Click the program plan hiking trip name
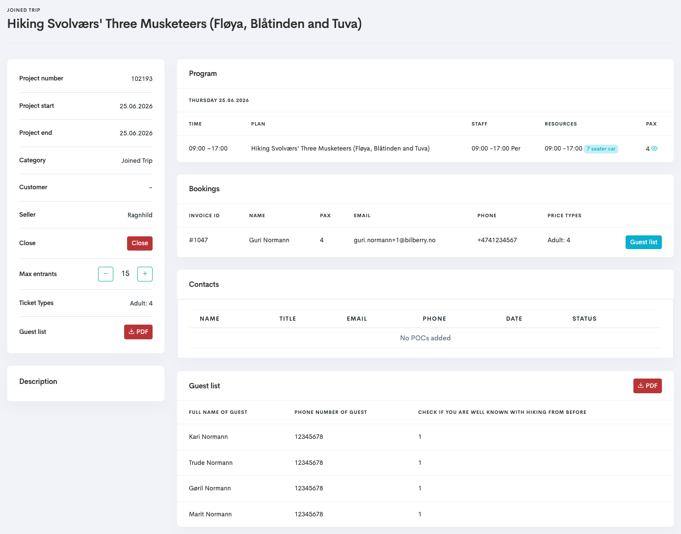This screenshot has width=681, height=534. tap(340, 149)
